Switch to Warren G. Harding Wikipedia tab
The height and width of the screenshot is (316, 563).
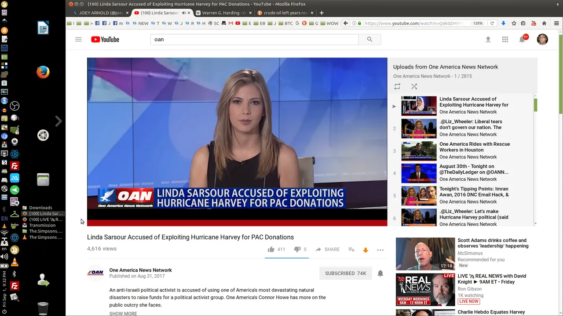[x=223, y=13]
